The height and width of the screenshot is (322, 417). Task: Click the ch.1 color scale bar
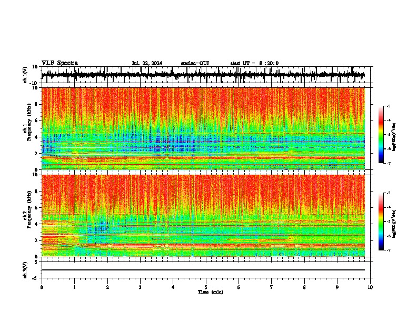pos(381,135)
